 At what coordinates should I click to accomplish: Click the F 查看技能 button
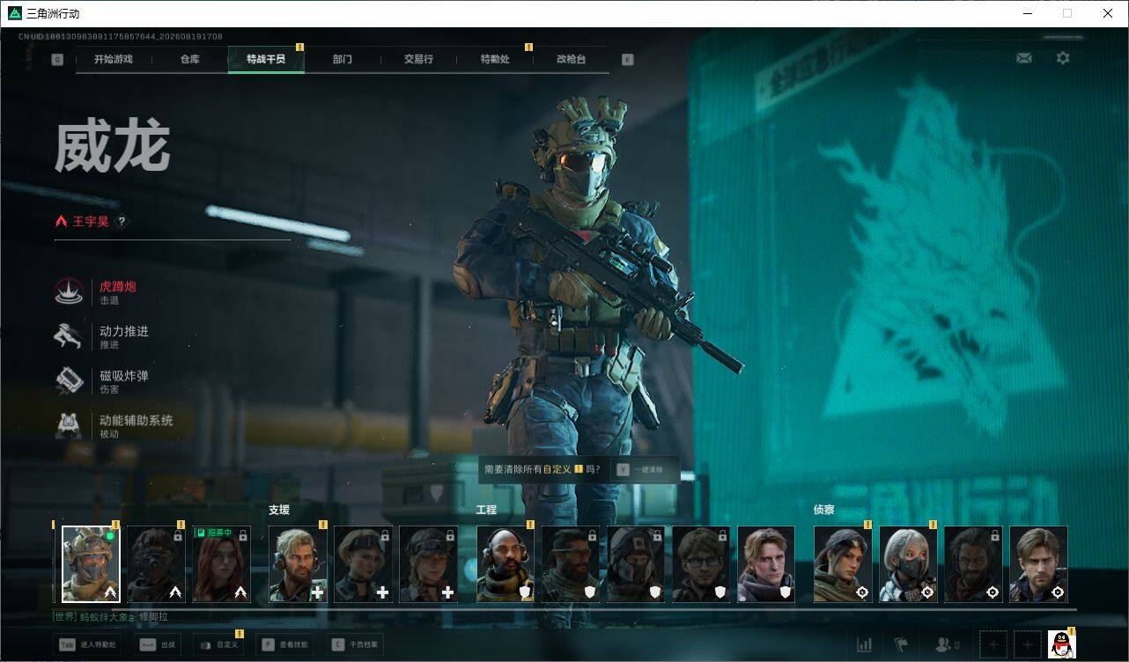coord(284,645)
